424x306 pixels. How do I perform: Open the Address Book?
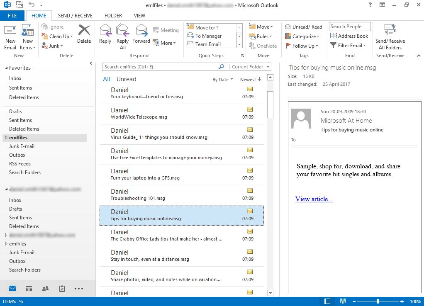click(349, 36)
